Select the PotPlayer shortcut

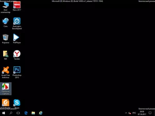[x=17, y=39]
